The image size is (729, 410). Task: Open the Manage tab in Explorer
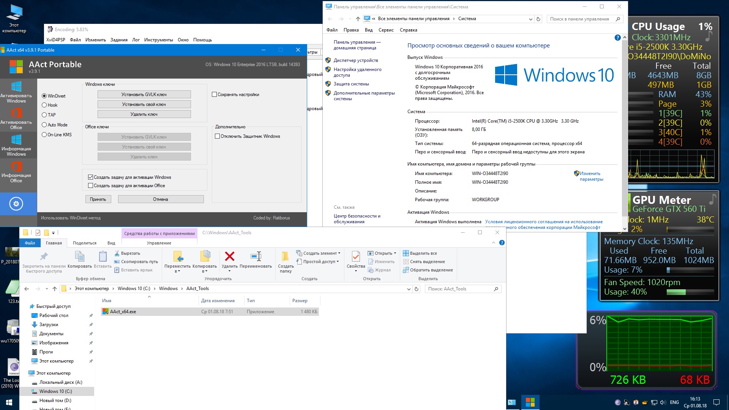159,243
